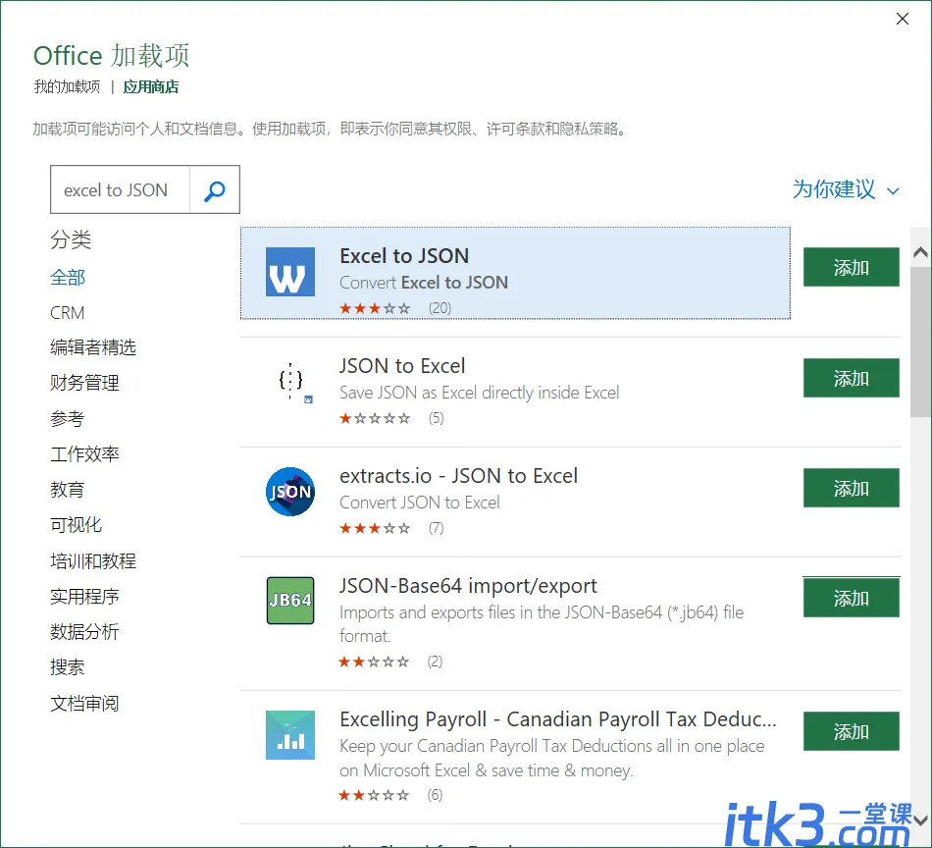This screenshot has height=848, width=932.
Task: Click the JB64 green app icon
Action: (x=290, y=600)
